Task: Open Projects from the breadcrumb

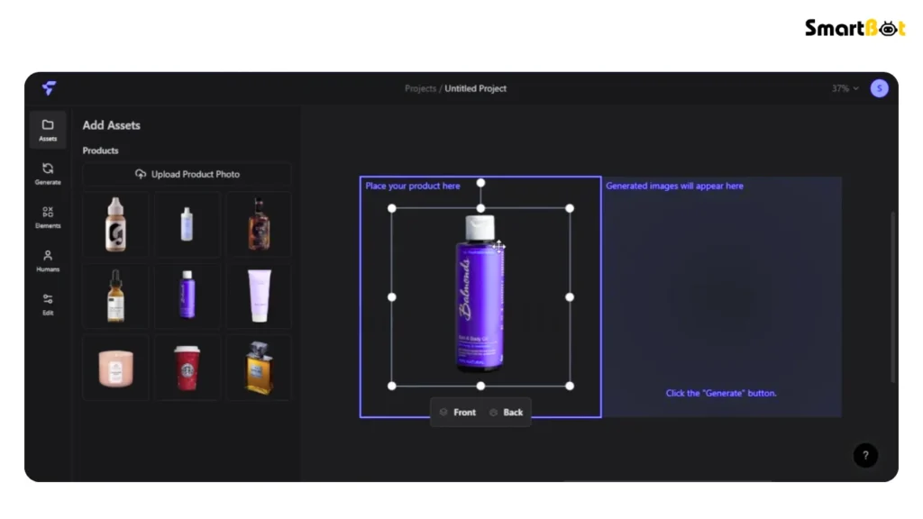Action: 420,88
